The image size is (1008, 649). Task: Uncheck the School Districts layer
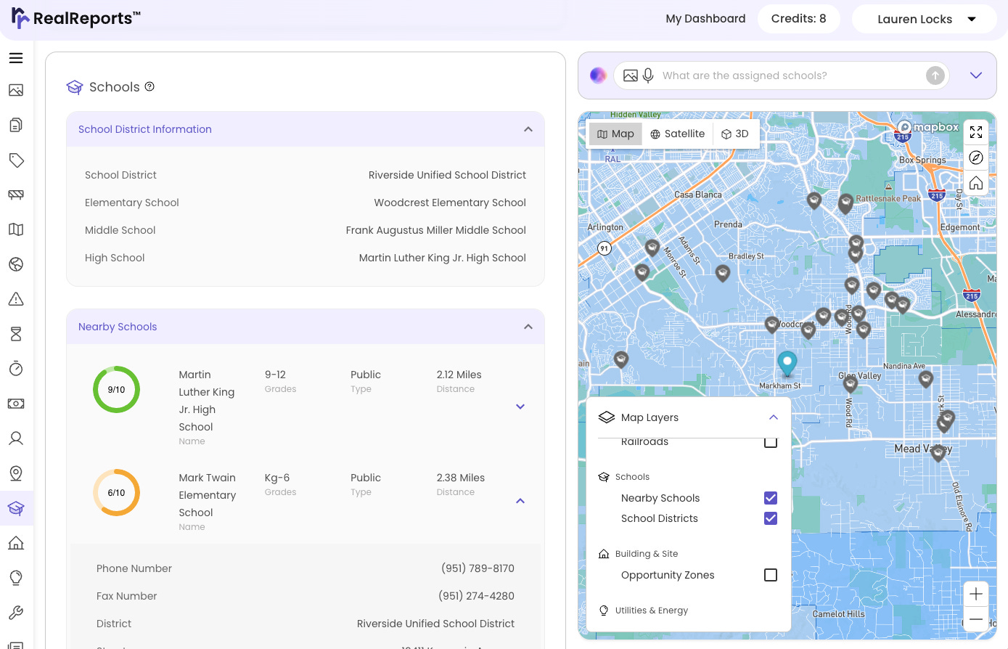point(771,518)
